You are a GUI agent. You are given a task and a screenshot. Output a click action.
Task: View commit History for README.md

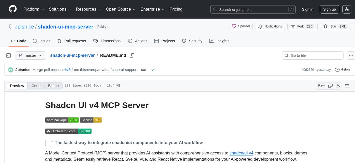pos(343,70)
